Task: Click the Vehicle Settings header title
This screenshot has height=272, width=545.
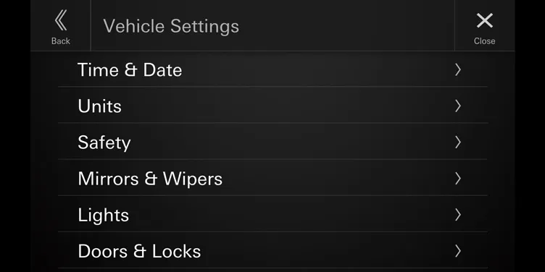Action: pos(171,26)
